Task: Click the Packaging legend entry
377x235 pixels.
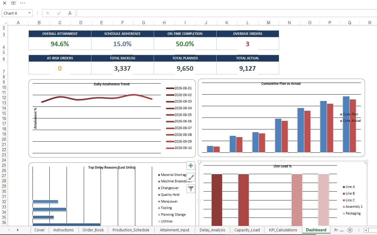Action: (352, 213)
